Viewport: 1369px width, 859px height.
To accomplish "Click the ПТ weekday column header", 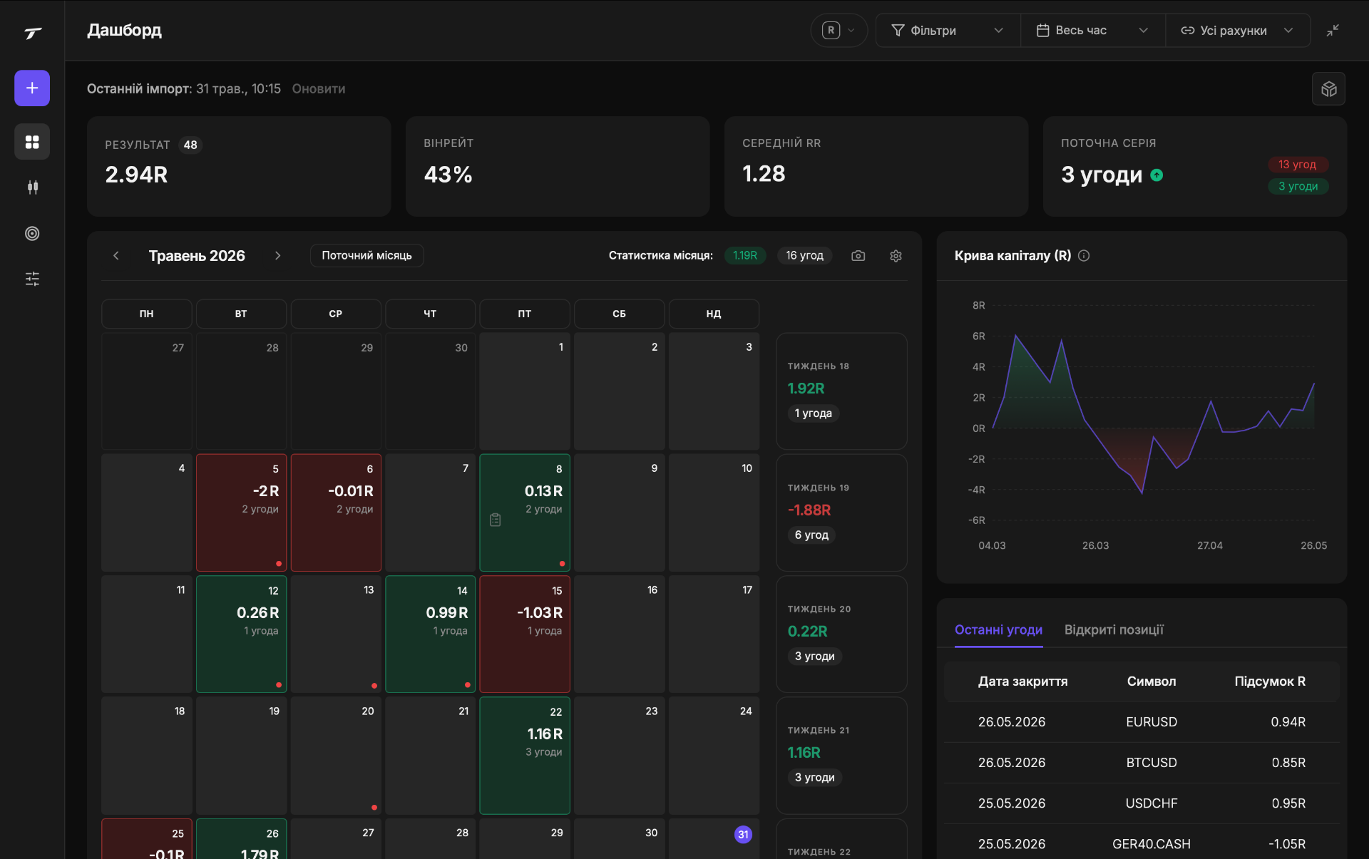I will click(x=525, y=314).
